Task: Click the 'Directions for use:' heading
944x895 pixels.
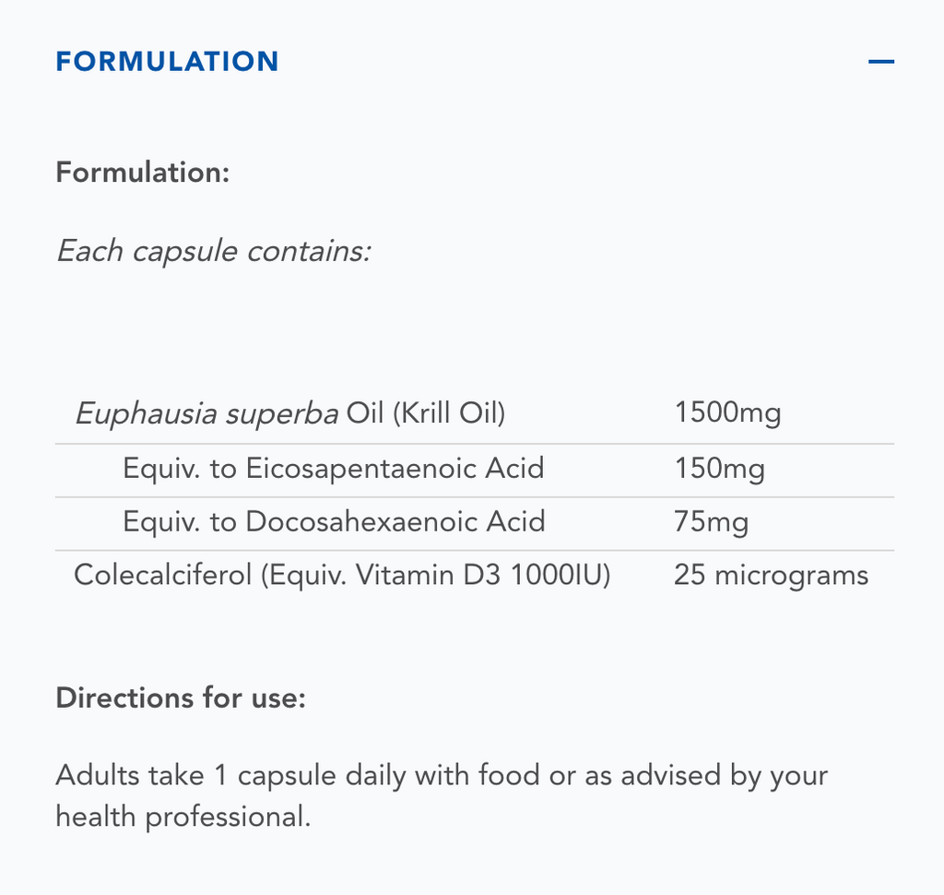Action: point(180,698)
